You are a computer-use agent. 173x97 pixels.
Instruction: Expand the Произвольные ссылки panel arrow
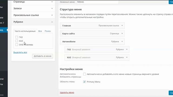(x=52, y=15)
